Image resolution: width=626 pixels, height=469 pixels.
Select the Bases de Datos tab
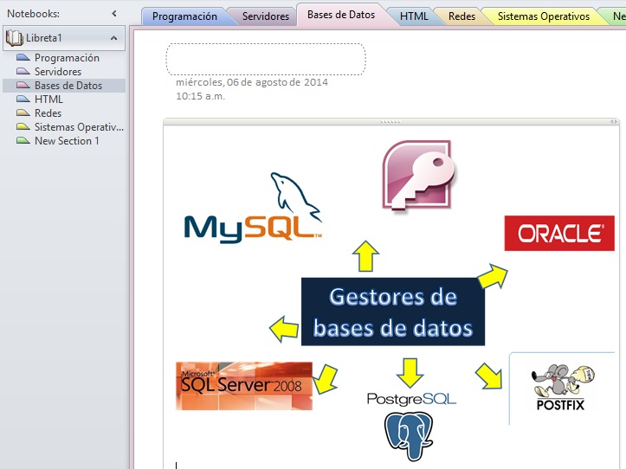(341, 15)
